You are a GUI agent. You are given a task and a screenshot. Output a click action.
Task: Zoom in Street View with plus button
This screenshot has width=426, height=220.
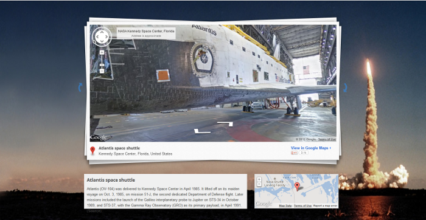[102, 52]
